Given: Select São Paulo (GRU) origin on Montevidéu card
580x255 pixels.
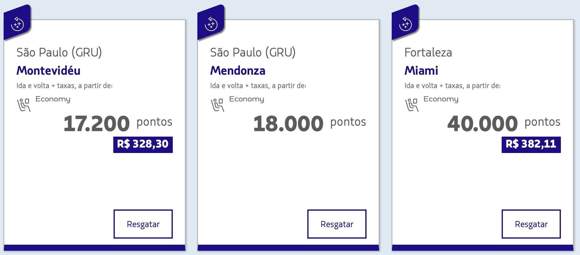Looking at the screenshot, I should [x=59, y=53].
